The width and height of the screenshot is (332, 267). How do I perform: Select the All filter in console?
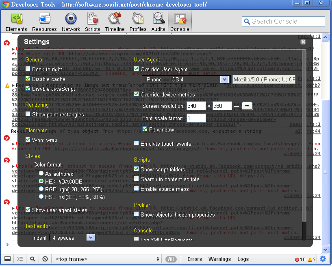tap(171, 259)
